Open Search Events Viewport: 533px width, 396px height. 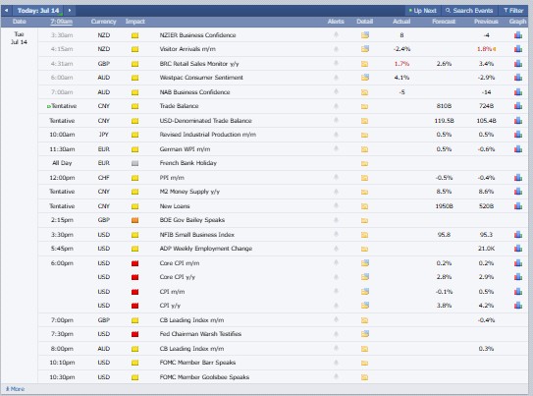[469, 11]
